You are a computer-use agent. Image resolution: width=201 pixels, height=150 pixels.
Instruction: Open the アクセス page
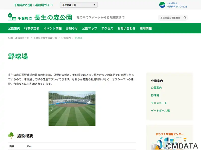(x=107, y=28)
